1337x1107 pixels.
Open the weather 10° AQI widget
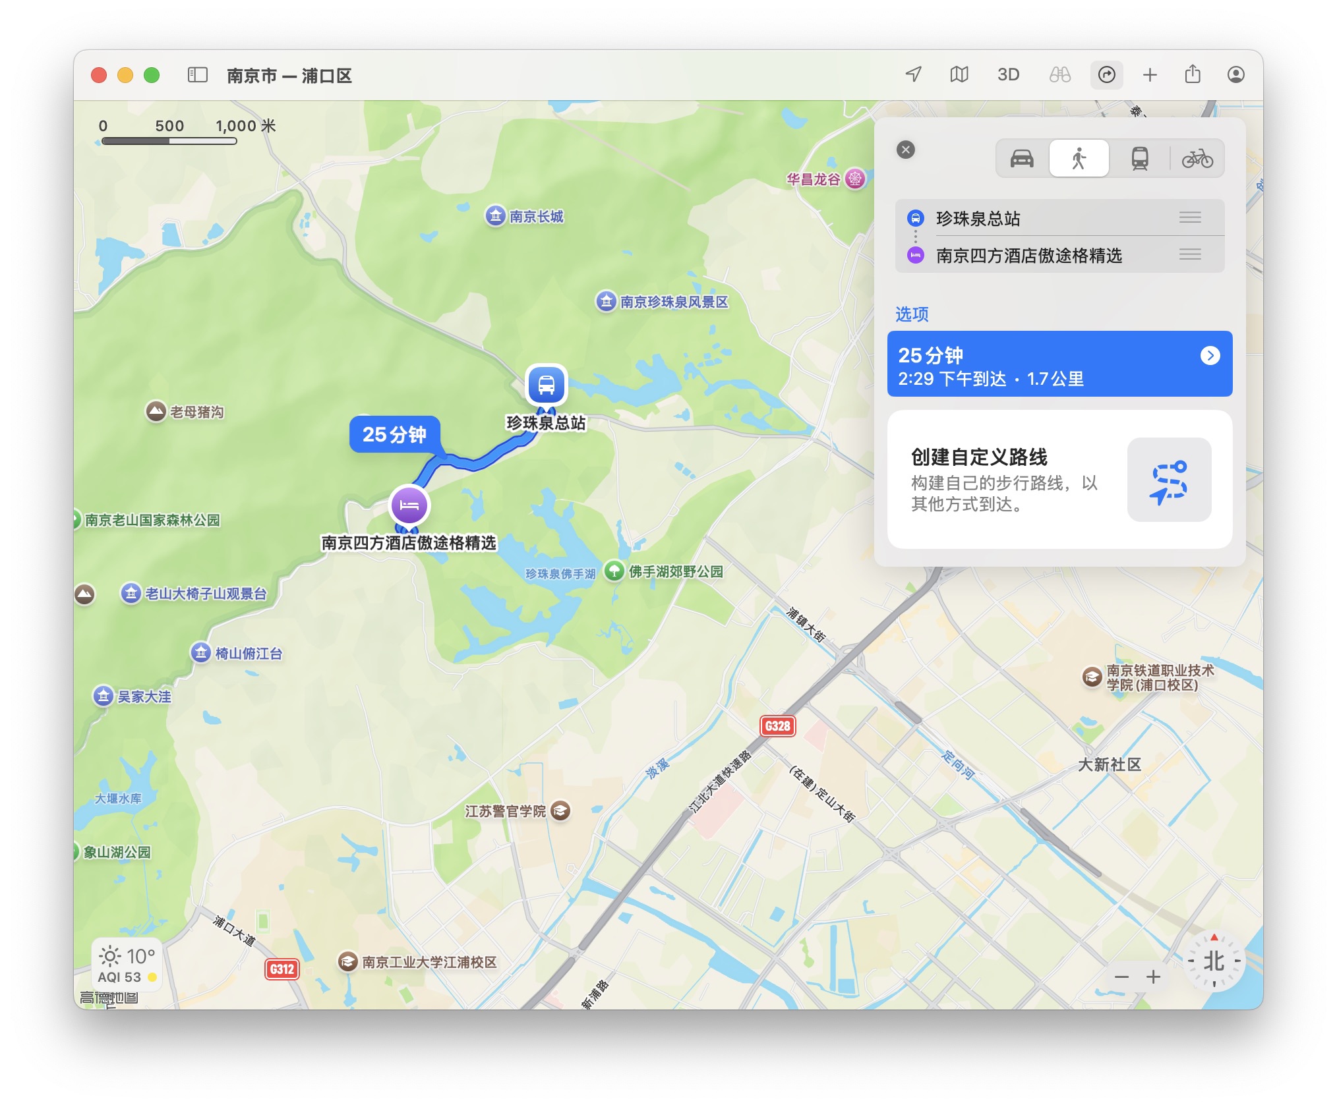pyautogui.click(x=127, y=965)
